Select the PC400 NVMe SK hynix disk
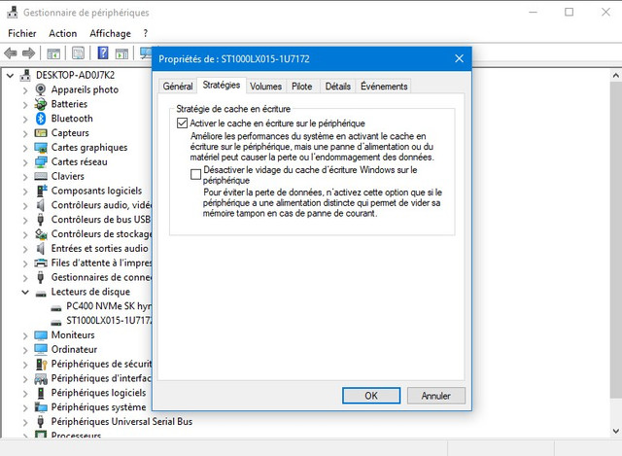 tap(109, 306)
